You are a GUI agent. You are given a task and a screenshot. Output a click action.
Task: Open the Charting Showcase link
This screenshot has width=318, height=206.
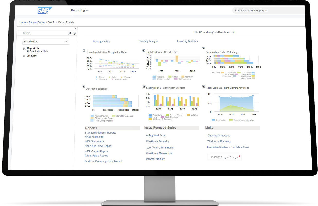(x=219, y=135)
